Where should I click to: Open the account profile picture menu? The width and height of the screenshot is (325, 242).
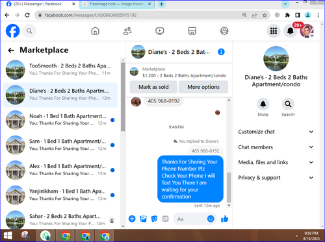[x=307, y=31]
